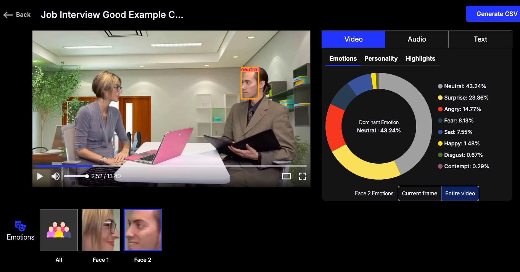Click the video progress bar
The width and height of the screenshot is (520, 272).
click(171, 166)
